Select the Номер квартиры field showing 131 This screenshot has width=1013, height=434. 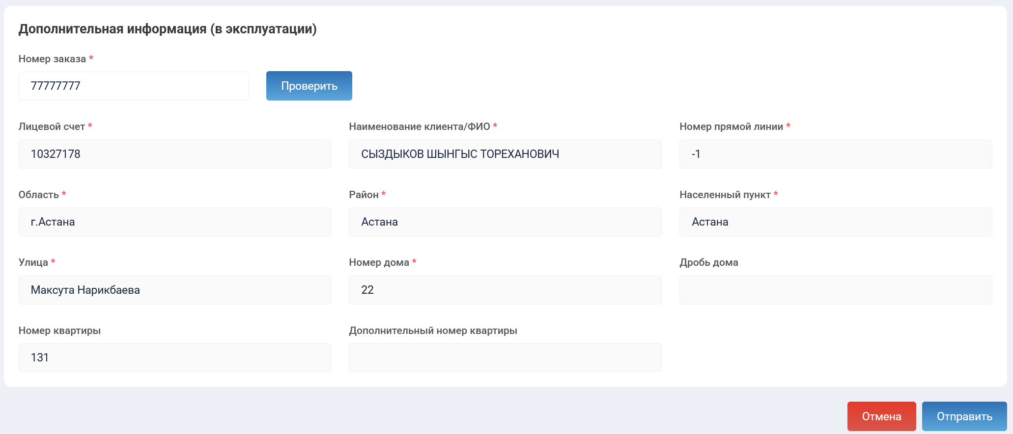(x=174, y=357)
